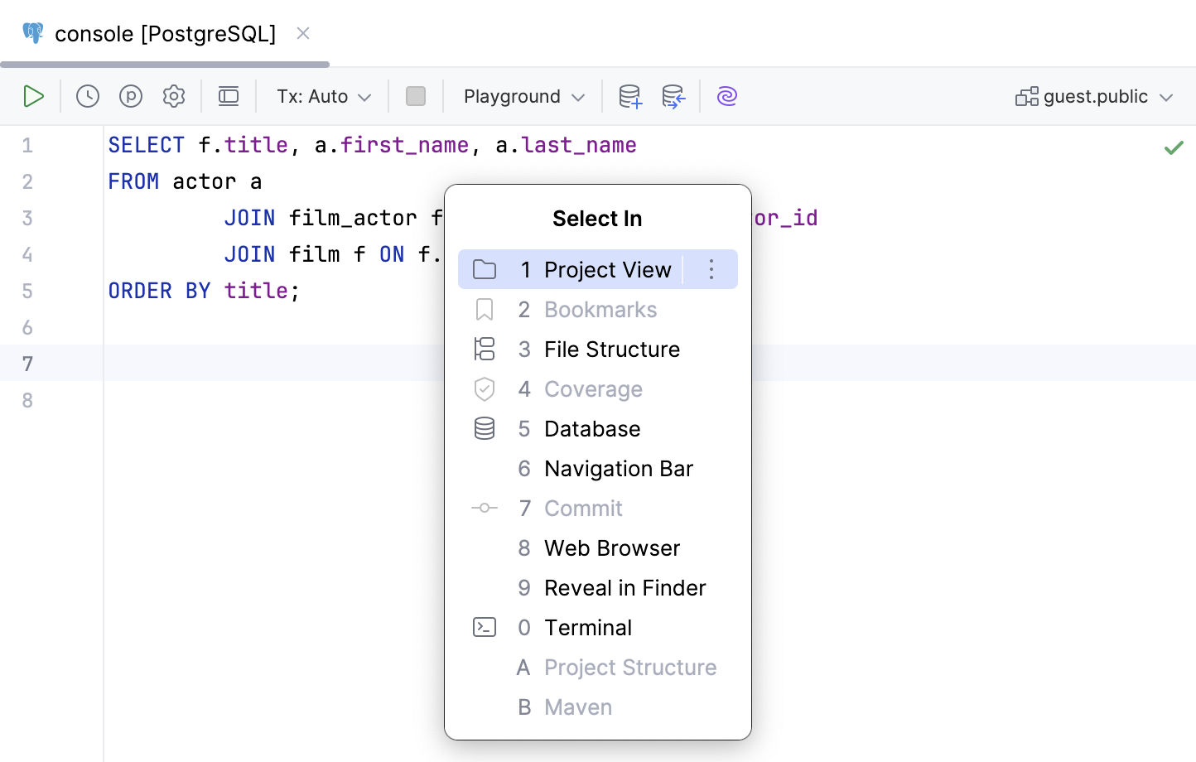The width and height of the screenshot is (1196, 762).
Task: Create a new database session icon
Action: pyautogui.click(x=630, y=96)
